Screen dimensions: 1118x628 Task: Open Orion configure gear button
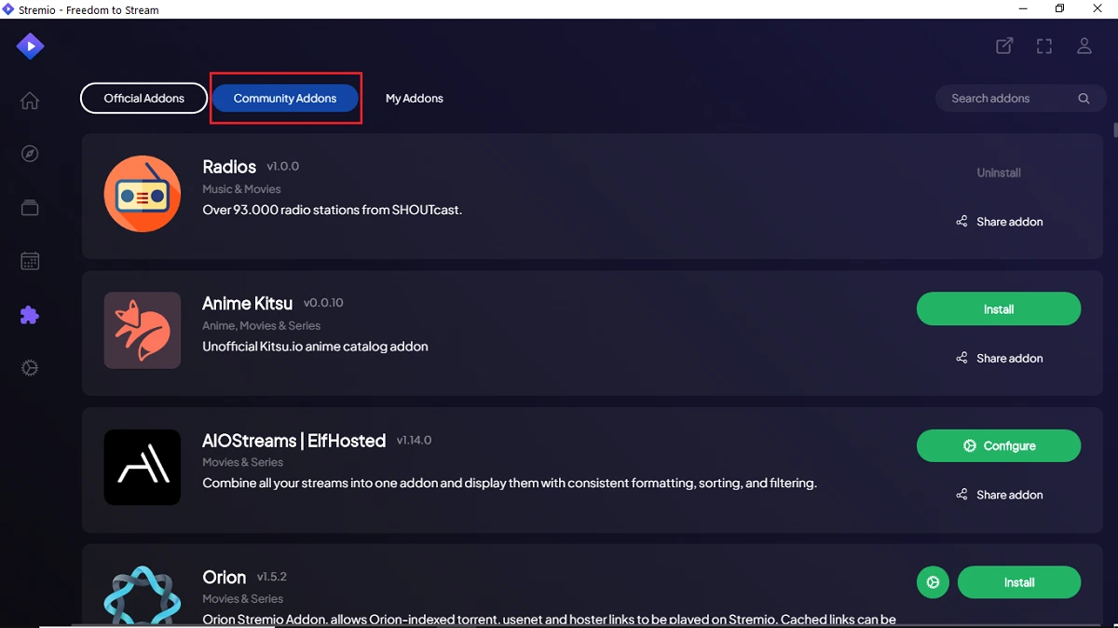click(933, 582)
